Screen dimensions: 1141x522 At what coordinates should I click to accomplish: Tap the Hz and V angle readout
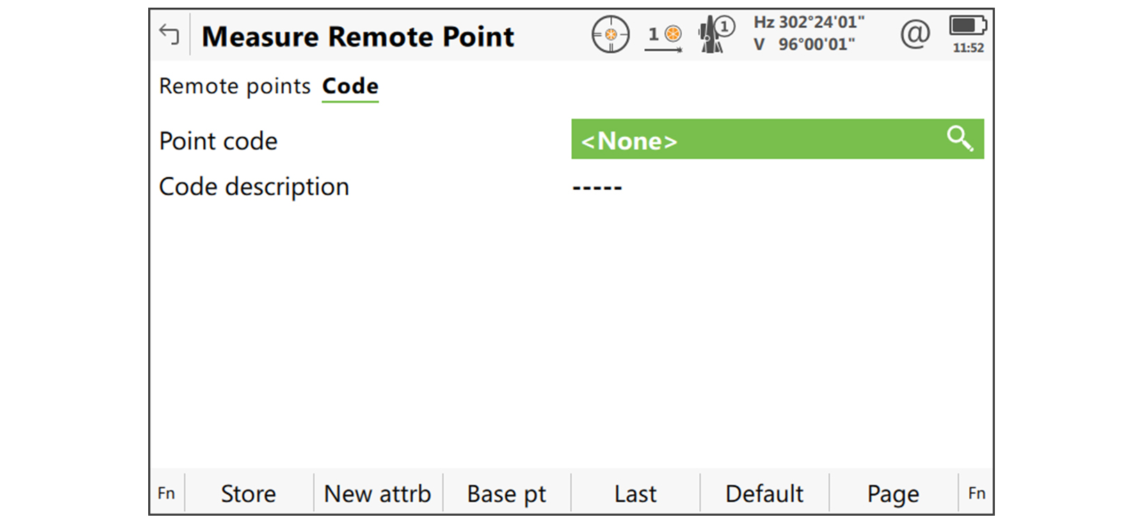pyautogui.click(x=808, y=33)
